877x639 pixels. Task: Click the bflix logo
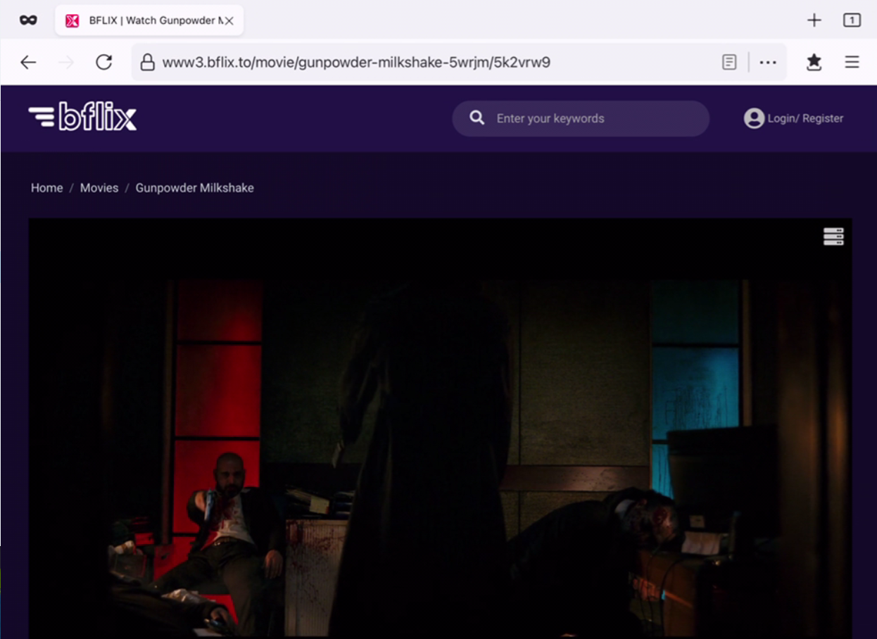pos(82,116)
